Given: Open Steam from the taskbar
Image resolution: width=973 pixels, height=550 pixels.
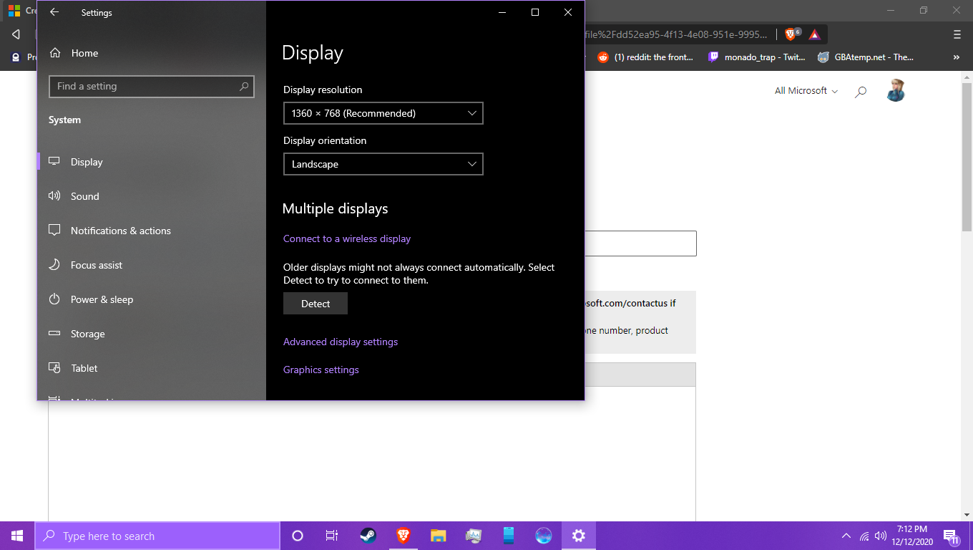Looking at the screenshot, I should point(368,536).
